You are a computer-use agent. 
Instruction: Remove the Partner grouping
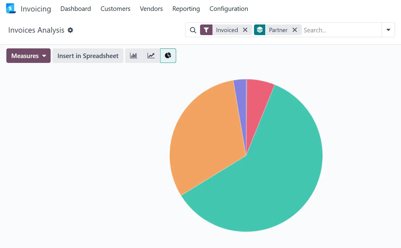tap(295, 30)
